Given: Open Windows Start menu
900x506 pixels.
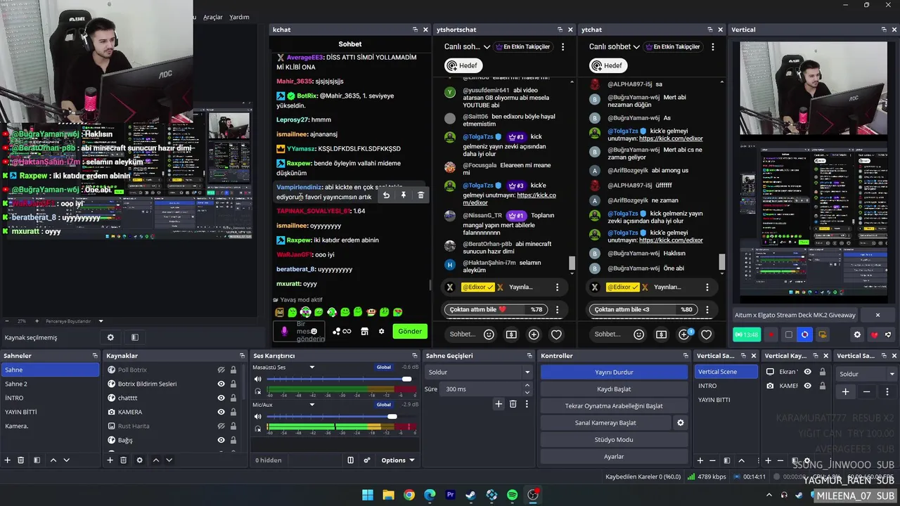Looking at the screenshot, I should click(368, 495).
